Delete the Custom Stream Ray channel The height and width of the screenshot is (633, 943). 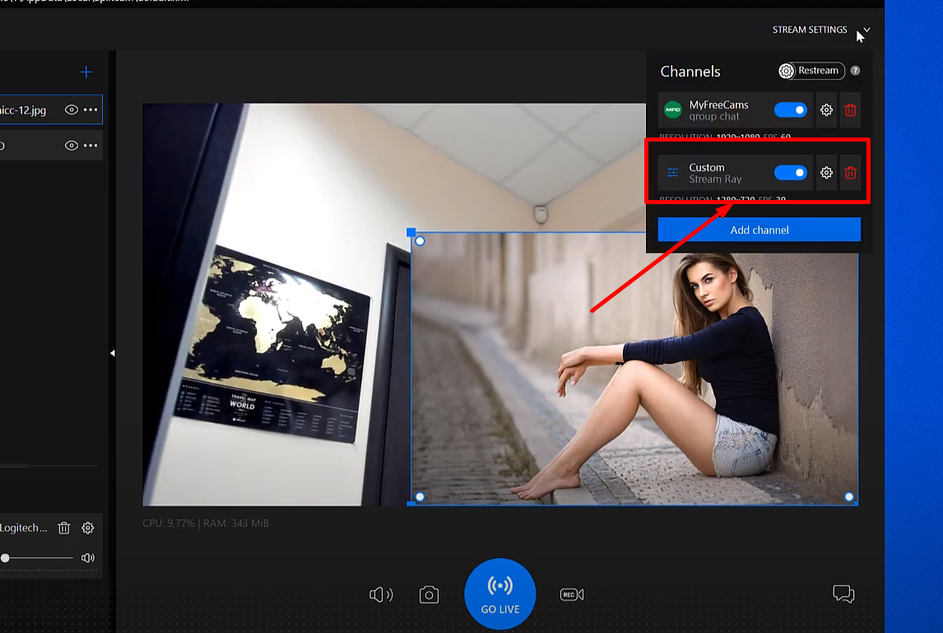[x=851, y=173]
